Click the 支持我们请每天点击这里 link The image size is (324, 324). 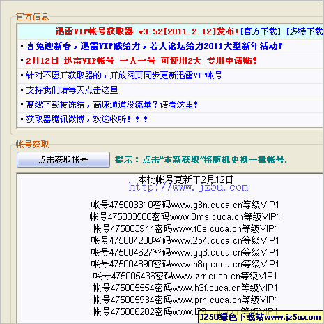(x=72, y=90)
